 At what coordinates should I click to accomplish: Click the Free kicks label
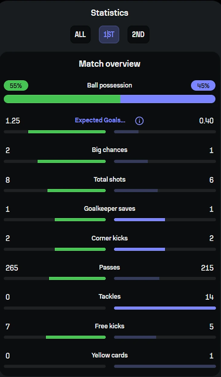coord(110,326)
